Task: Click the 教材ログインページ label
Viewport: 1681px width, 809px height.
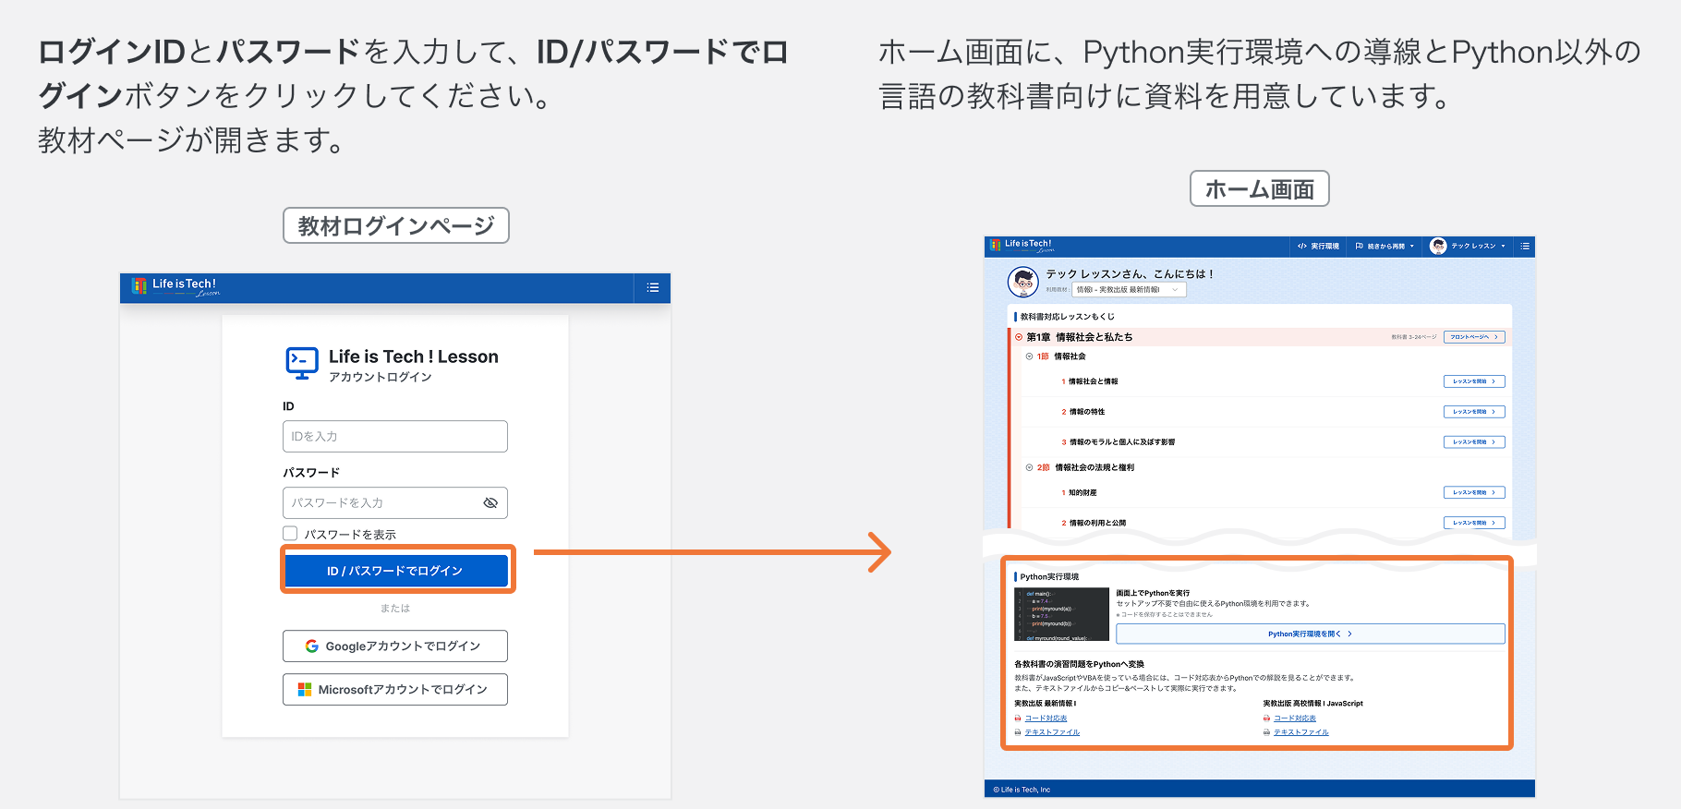Action: [396, 225]
